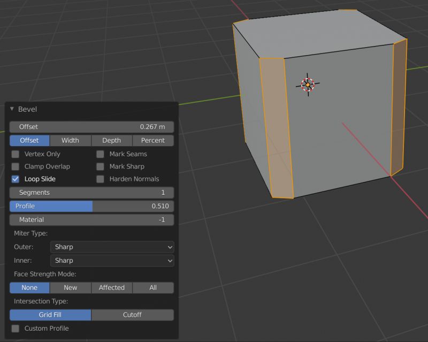Set Face Strength Mode to All
The height and width of the screenshot is (342, 428).
153,287
